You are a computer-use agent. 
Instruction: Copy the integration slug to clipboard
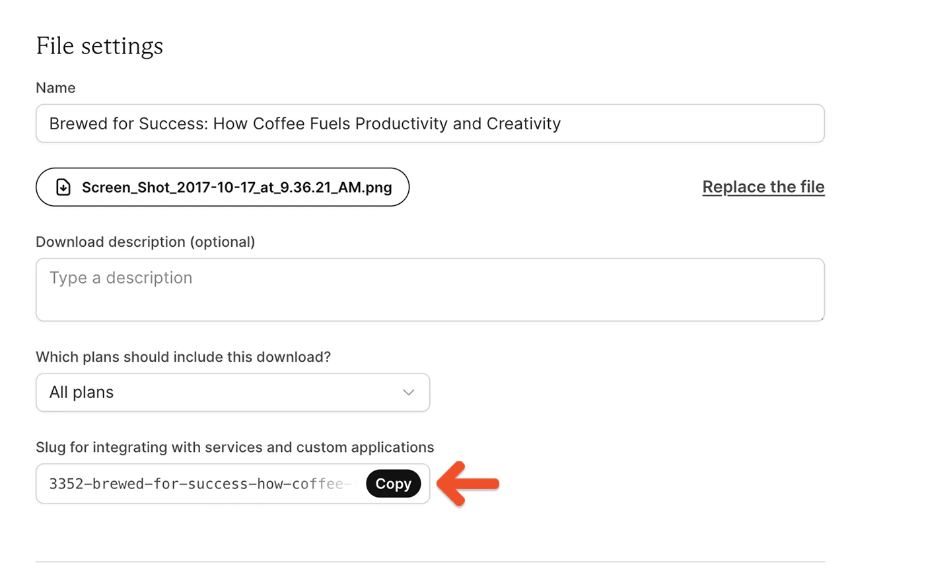click(393, 483)
